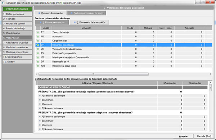The height and width of the screenshot is (140, 216).
Task: Switch to 2. Prevalencia de la exposición tab
Action: tap(89, 22)
